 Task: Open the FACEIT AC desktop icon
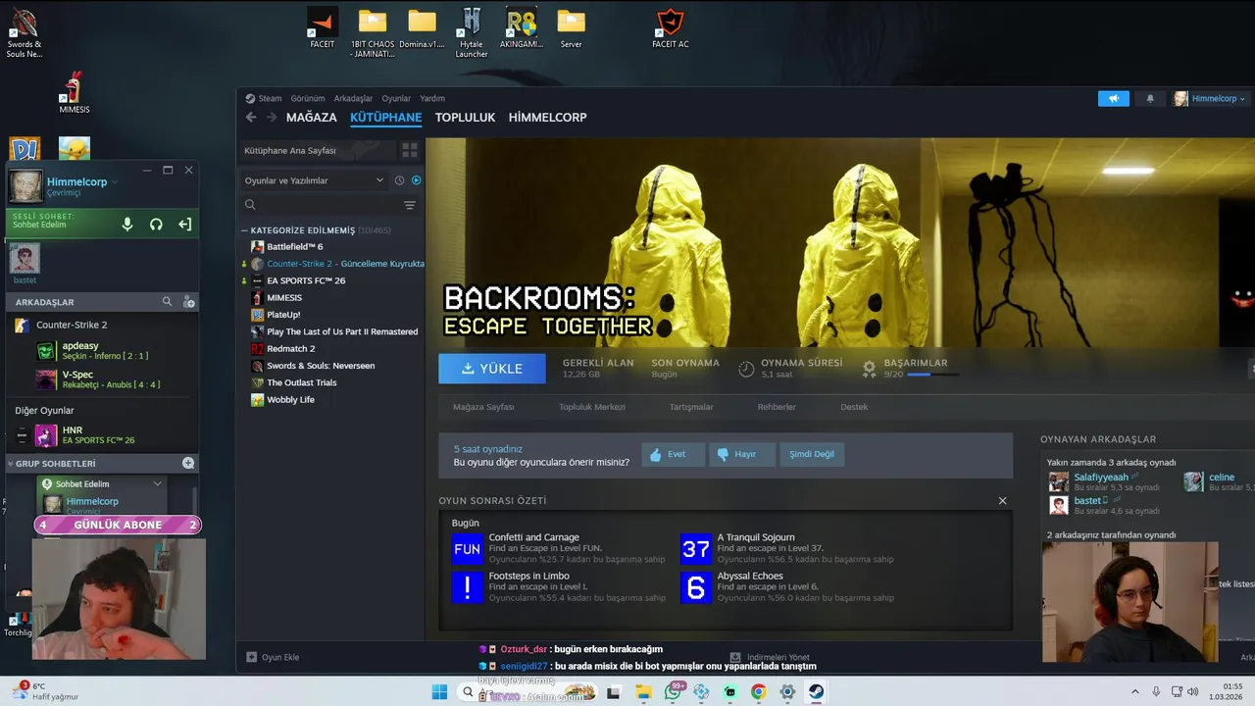pyautogui.click(x=671, y=27)
